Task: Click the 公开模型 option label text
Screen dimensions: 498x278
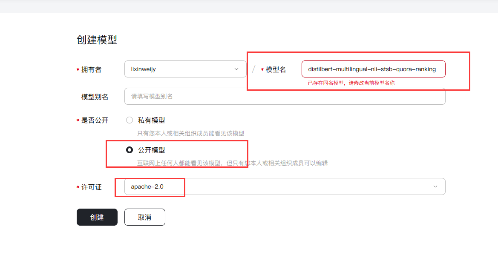Action: coord(151,150)
